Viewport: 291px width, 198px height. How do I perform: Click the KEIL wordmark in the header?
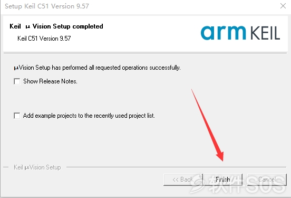(x=265, y=33)
